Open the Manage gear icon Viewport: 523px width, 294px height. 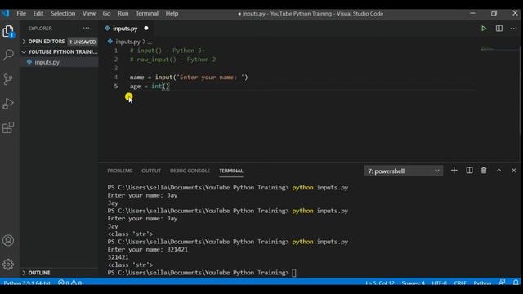(x=8, y=265)
